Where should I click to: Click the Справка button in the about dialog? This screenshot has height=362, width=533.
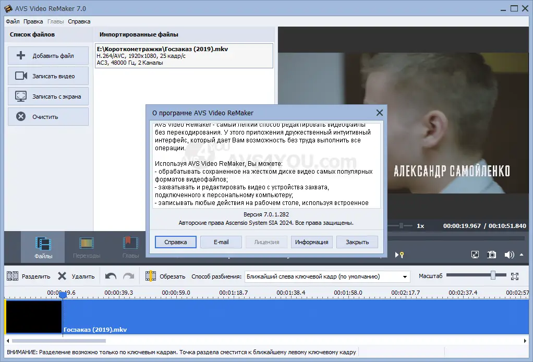(176, 242)
